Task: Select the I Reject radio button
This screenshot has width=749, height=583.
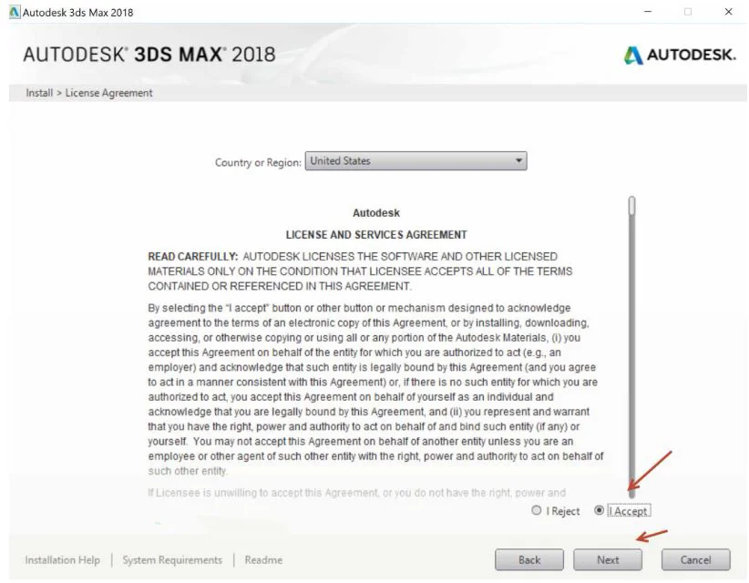Action: coord(537,510)
